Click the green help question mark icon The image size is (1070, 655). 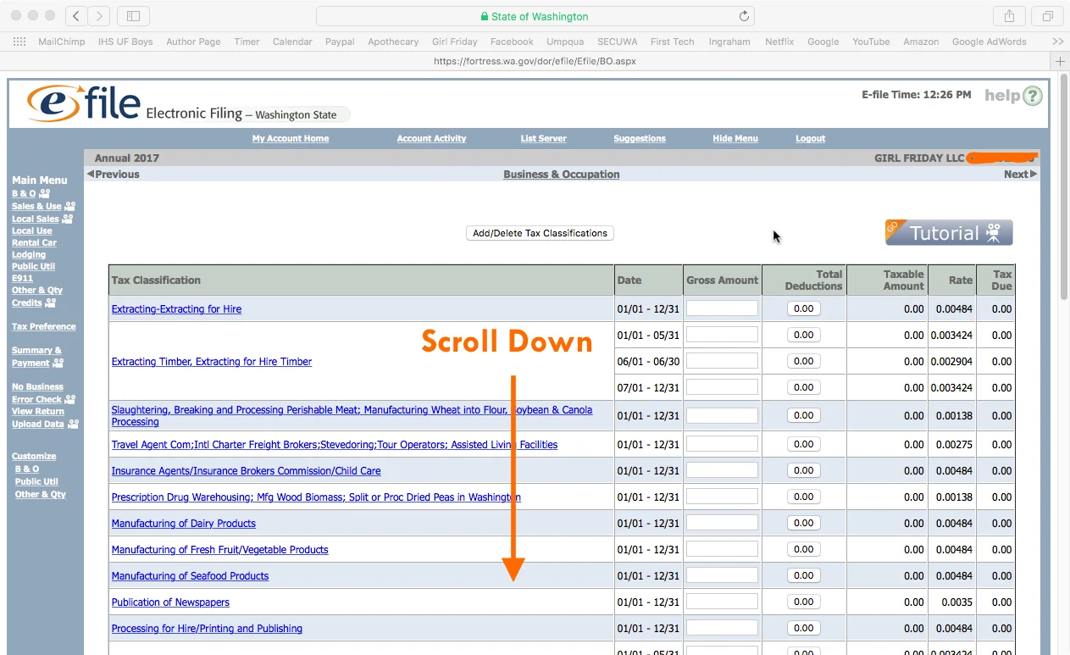(1032, 96)
